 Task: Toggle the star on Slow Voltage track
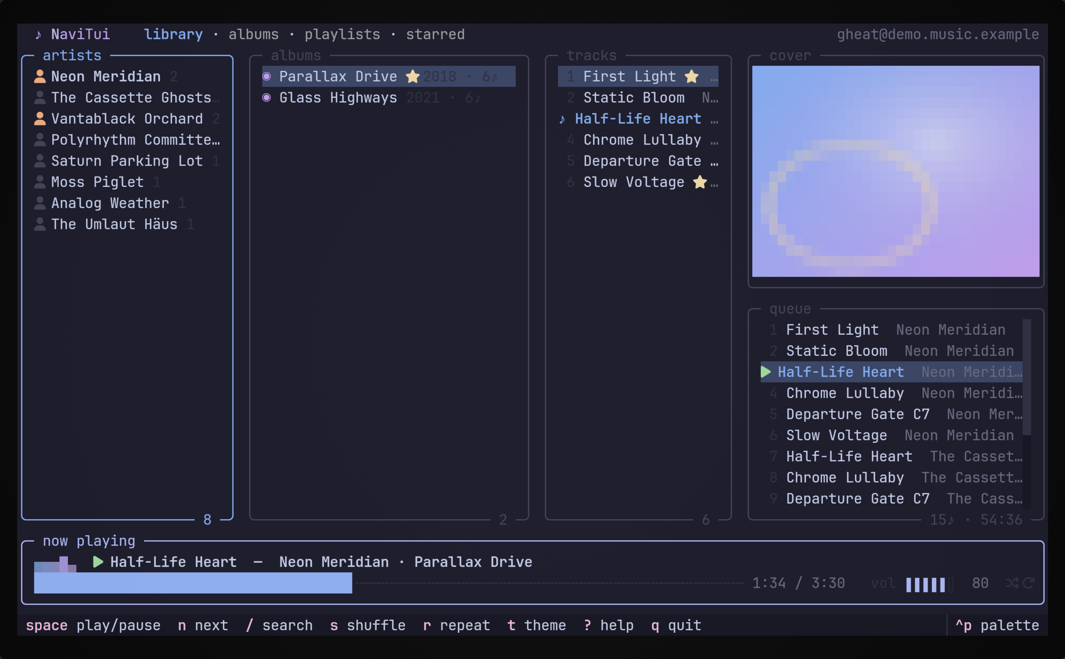tap(700, 182)
